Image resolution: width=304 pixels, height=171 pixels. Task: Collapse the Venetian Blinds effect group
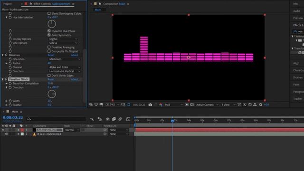(x=3, y=79)
